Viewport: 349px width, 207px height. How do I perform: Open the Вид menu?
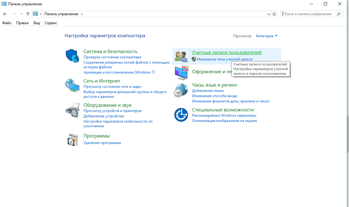click(37, 23)
